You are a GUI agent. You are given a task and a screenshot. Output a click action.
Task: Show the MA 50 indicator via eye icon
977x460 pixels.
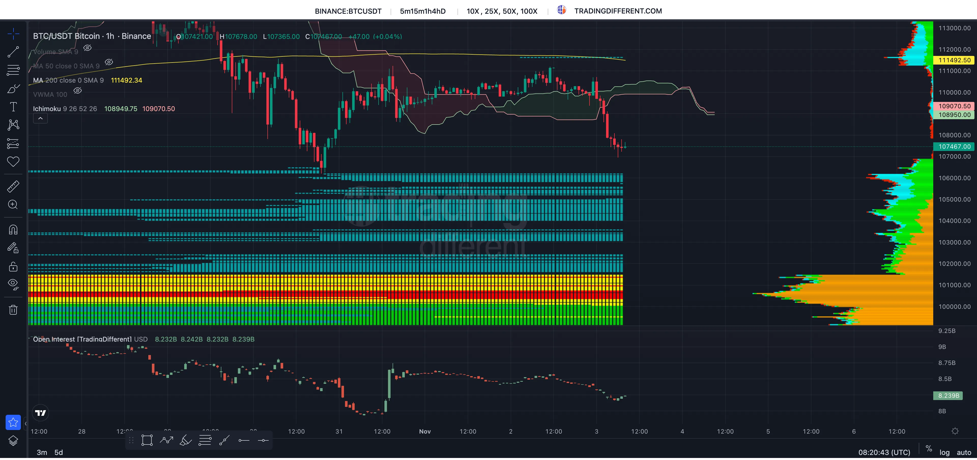pos(109,62)
